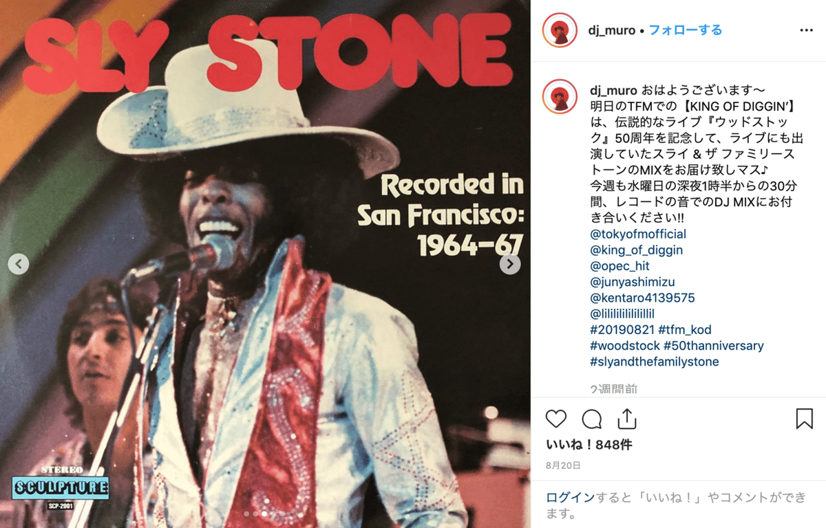
Task: Open the three-dot more options menu
Action: coord(806,30)
